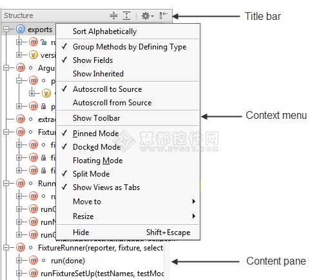This screenshot has width=328, height=280.
Task: Click method icon beside runFixtureSetUp
Action: 34,273
